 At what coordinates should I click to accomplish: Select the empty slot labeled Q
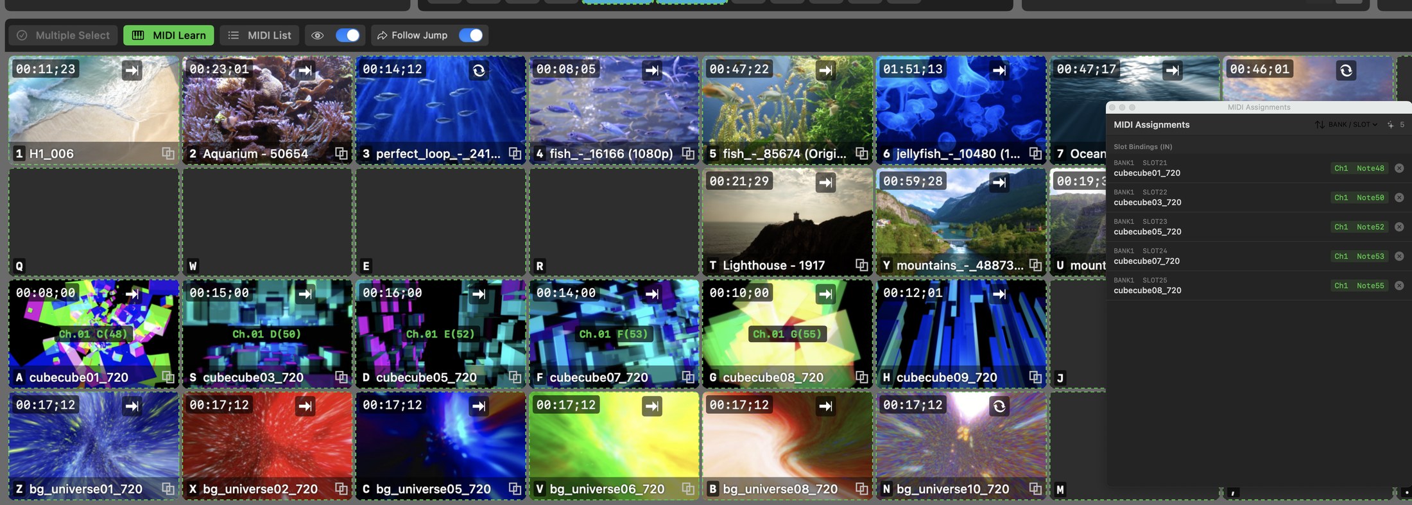(x=94, y=222)
